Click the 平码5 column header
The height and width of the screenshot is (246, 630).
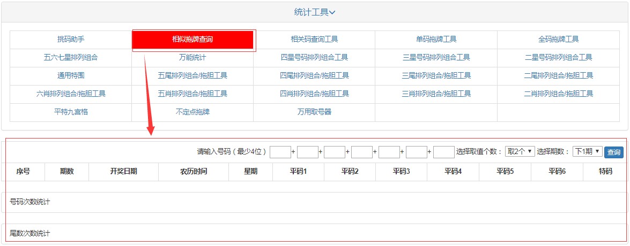coord(505,172)
